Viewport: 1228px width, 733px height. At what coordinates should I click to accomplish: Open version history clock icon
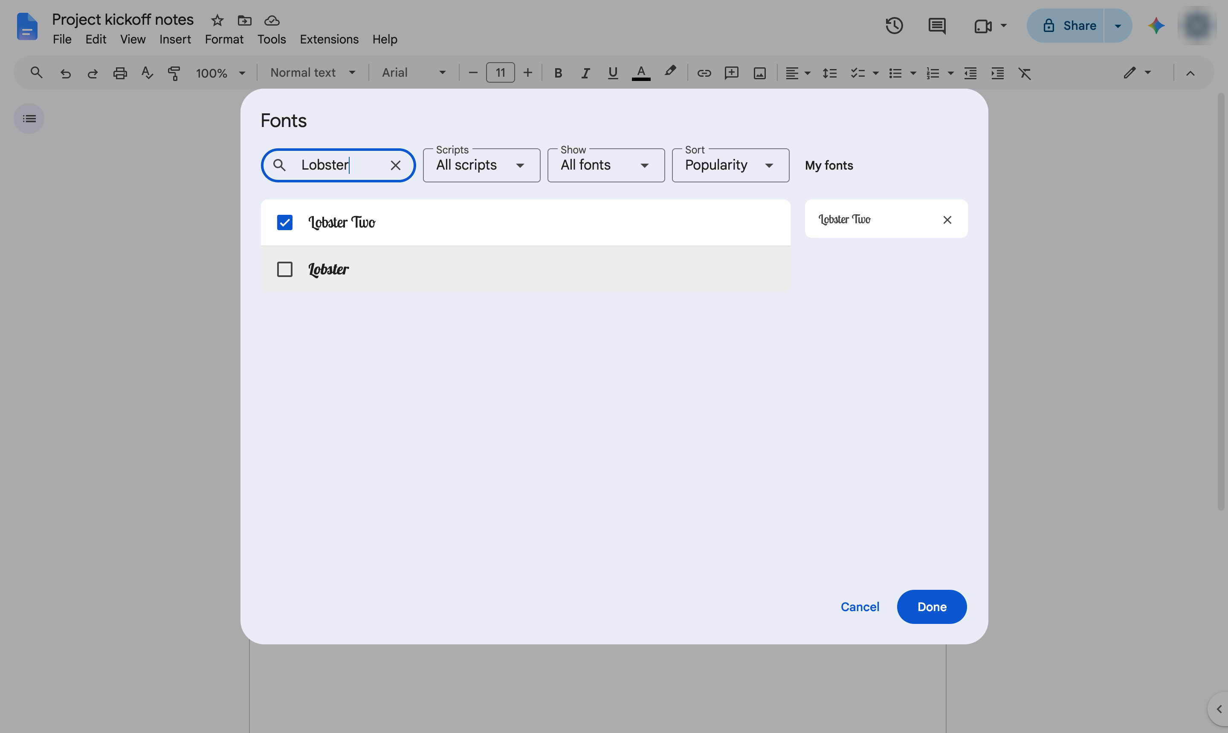coord(894,26)
